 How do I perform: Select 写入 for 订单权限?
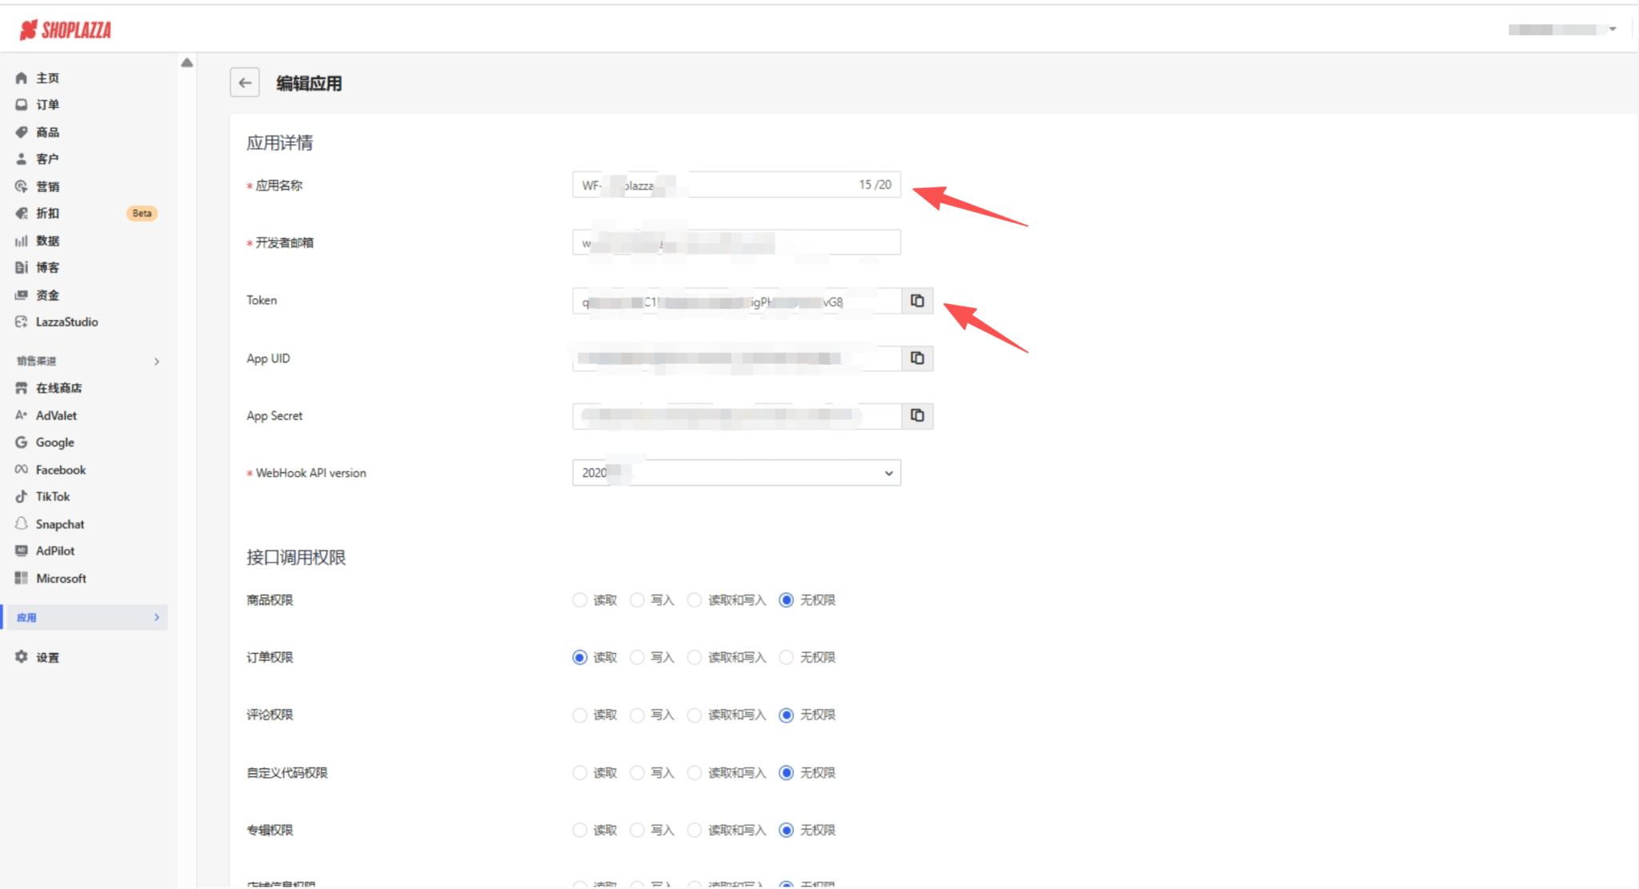pyautogui.click(x=637, y=658)
